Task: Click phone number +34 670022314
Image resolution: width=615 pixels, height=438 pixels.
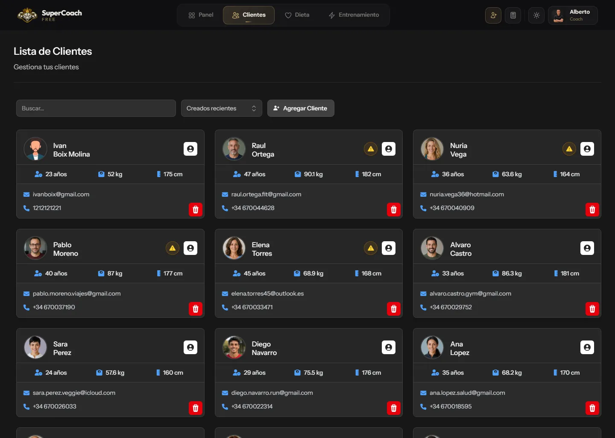Action: click(x=252, y=406)
